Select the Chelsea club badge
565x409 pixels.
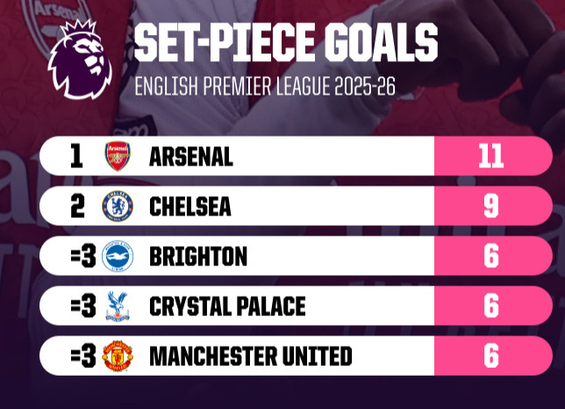point(117,206)
